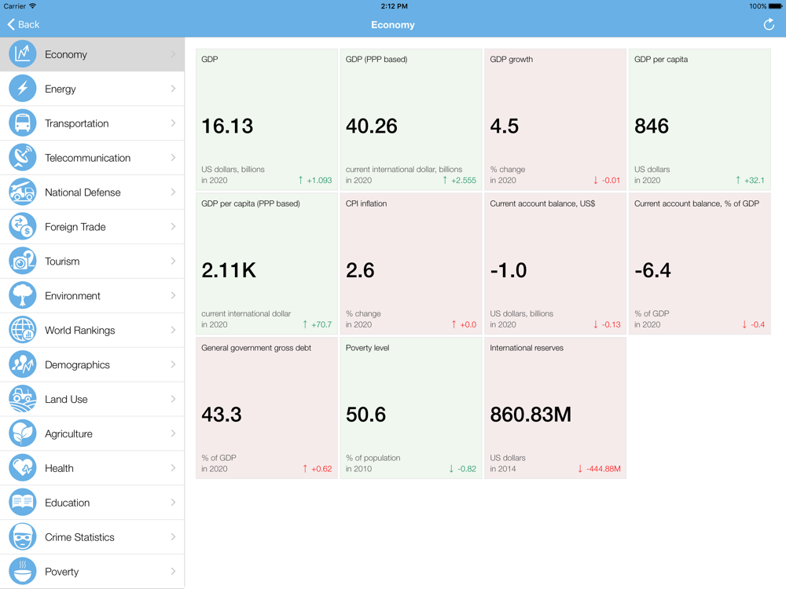Viewport: 786px width, 589px height.
Task: Expand the Telecommunication row chevron
Action: click(x=173, y=158)
